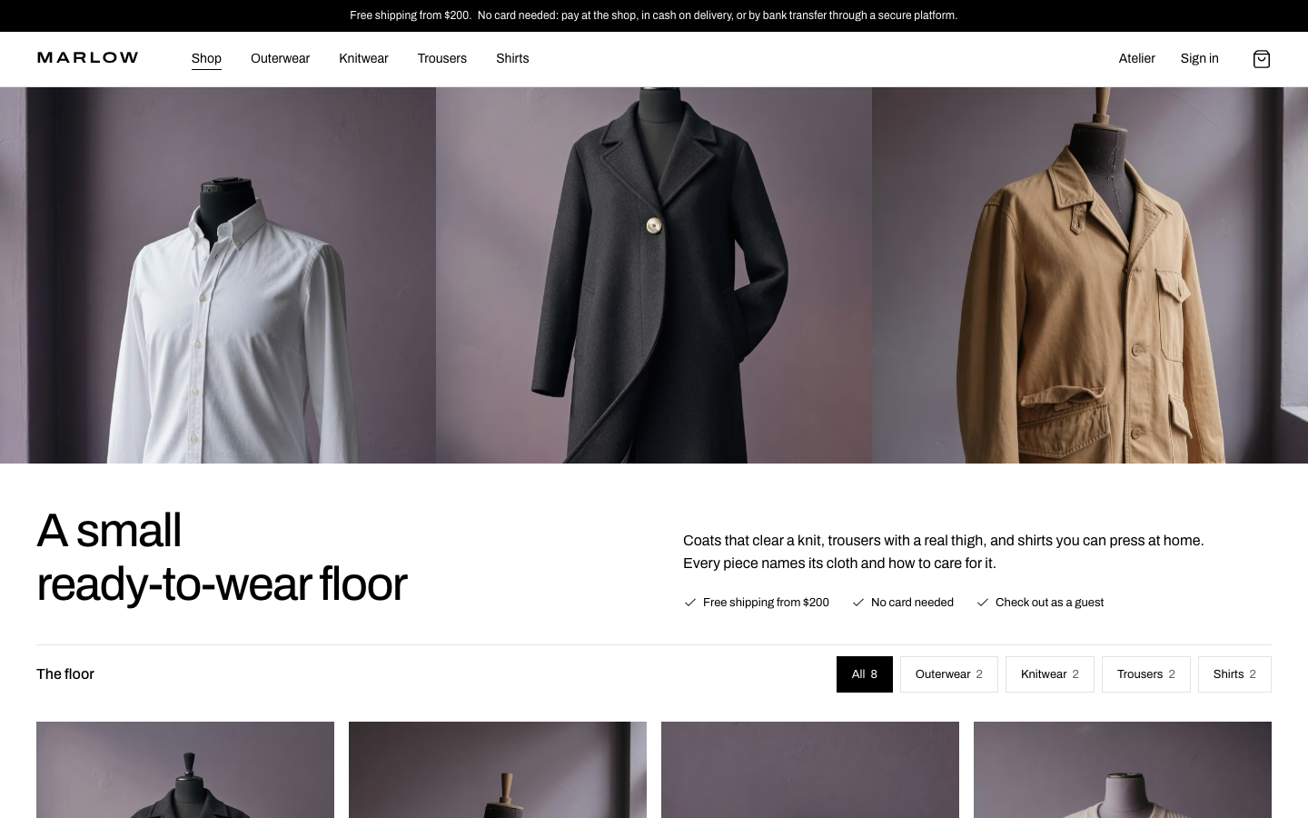This screenshot has height=818, width=1308.
Task: Open the fourth product card thumbnail
Action: pyautogui.click(x=1123, y=770)
